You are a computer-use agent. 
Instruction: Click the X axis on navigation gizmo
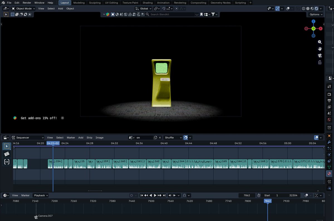coord(321,29)
